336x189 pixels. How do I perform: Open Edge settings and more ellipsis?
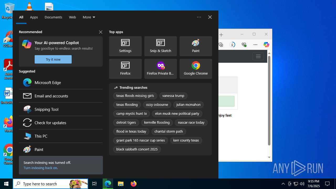point(255,45)
